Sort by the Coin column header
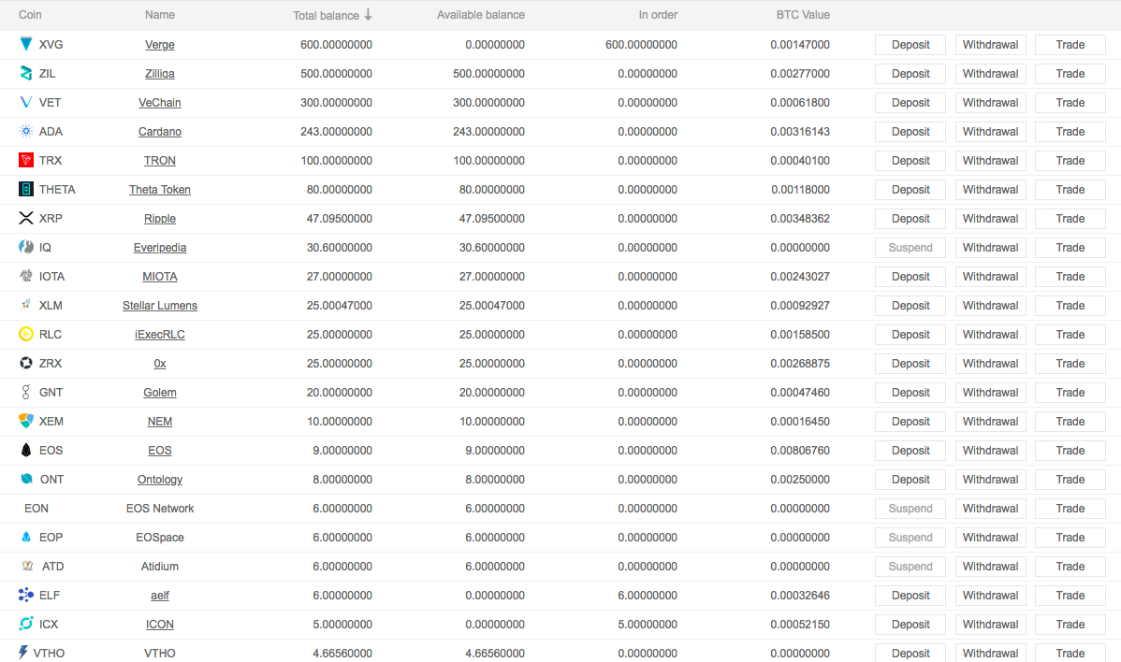The width and height of the screenshot is (1121, 662). [30, 15]
